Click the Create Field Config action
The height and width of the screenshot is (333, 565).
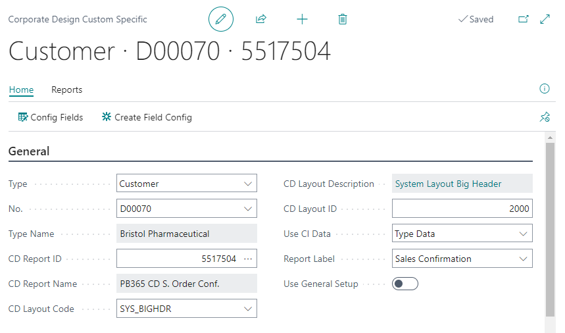tap(147, 118)
